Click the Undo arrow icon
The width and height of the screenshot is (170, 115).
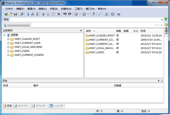(65, 14)
